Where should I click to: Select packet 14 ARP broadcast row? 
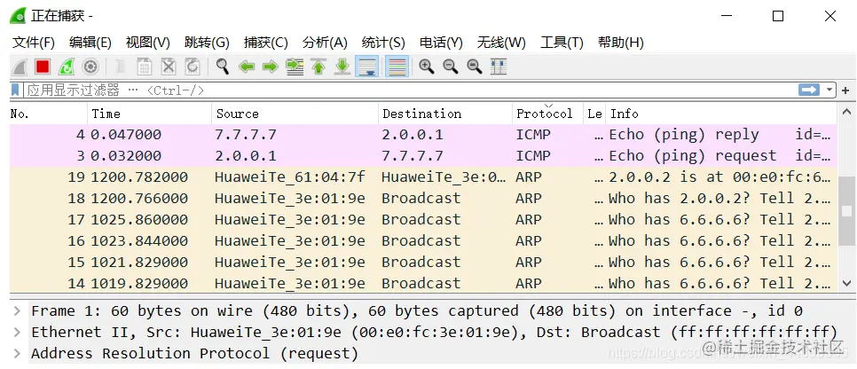tap(423, 283)
